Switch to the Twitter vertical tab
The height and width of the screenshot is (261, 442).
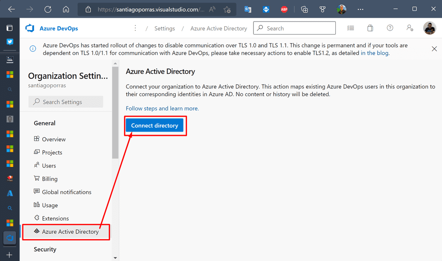[10, 42]
